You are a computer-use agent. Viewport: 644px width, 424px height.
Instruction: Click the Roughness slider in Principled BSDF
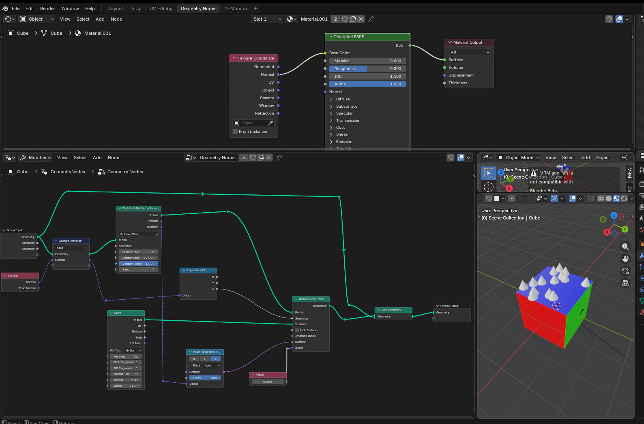coord(367,69)
